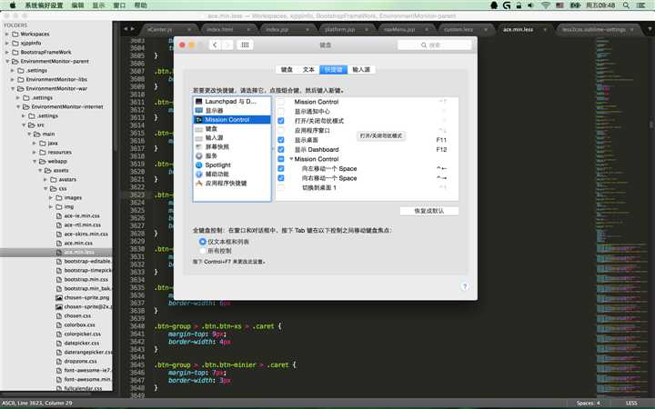Screen dimensions: 655x409
Task: Switch to the 输入源 preferences tab
Action: pyautogui.click(x=361, y=70)
